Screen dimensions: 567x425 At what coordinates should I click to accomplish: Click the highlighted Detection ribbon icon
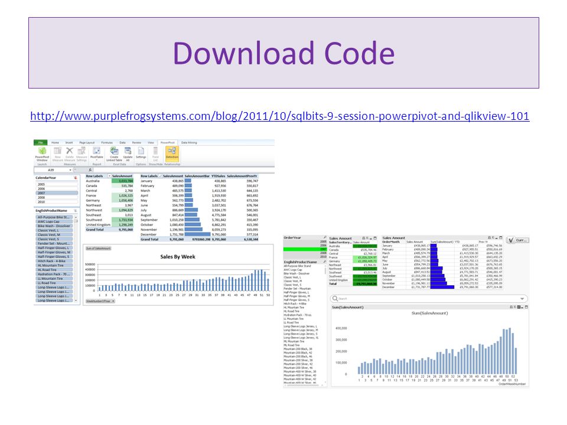172,153
